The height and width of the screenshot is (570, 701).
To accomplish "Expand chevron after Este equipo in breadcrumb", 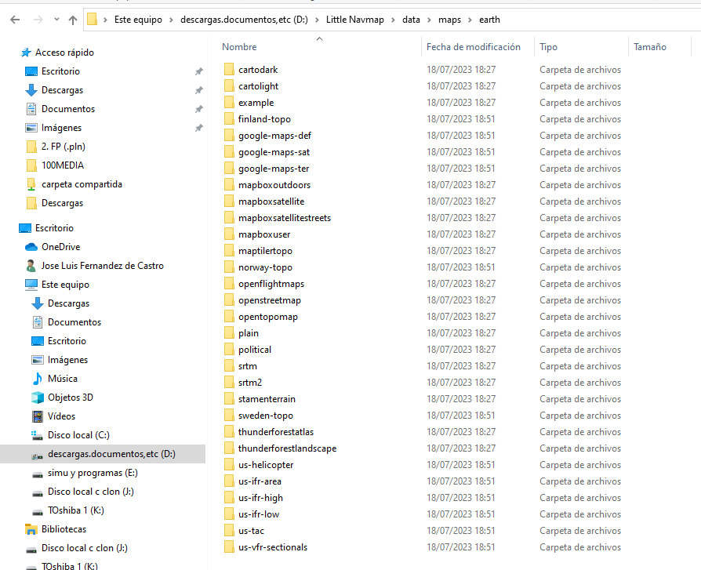I will (171, 20).
